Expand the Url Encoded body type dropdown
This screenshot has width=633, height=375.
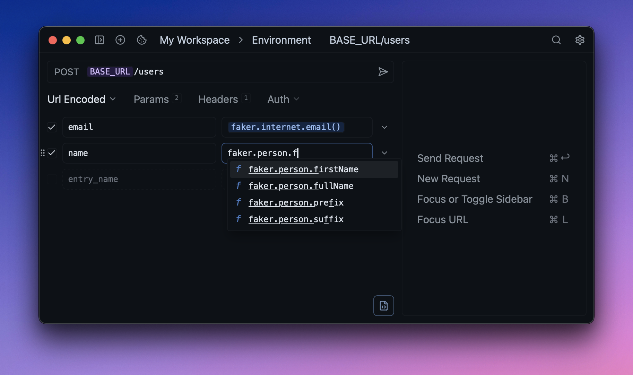[81, 99]
